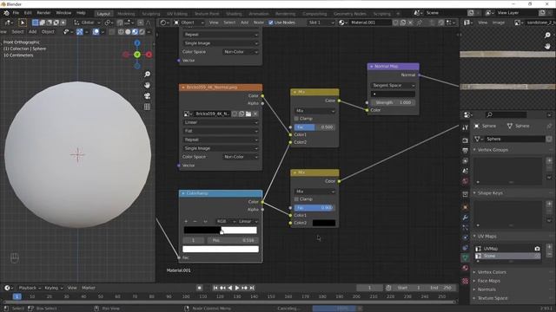The image size is (556, 312).
Task: Open the timeline Keying popover
Action: point(53,288)
